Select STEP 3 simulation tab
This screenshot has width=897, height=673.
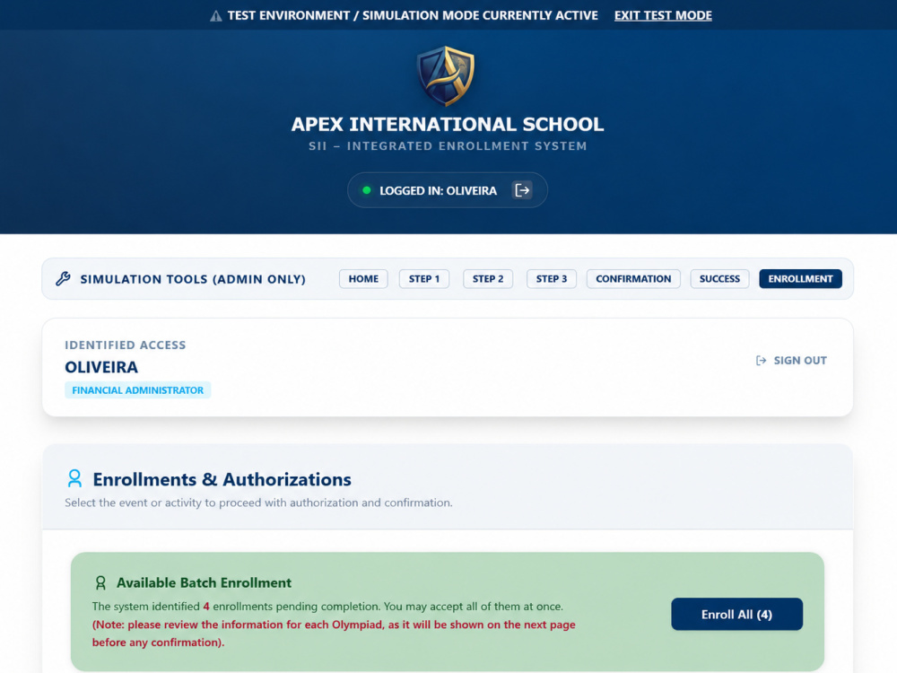pos(552,279)
